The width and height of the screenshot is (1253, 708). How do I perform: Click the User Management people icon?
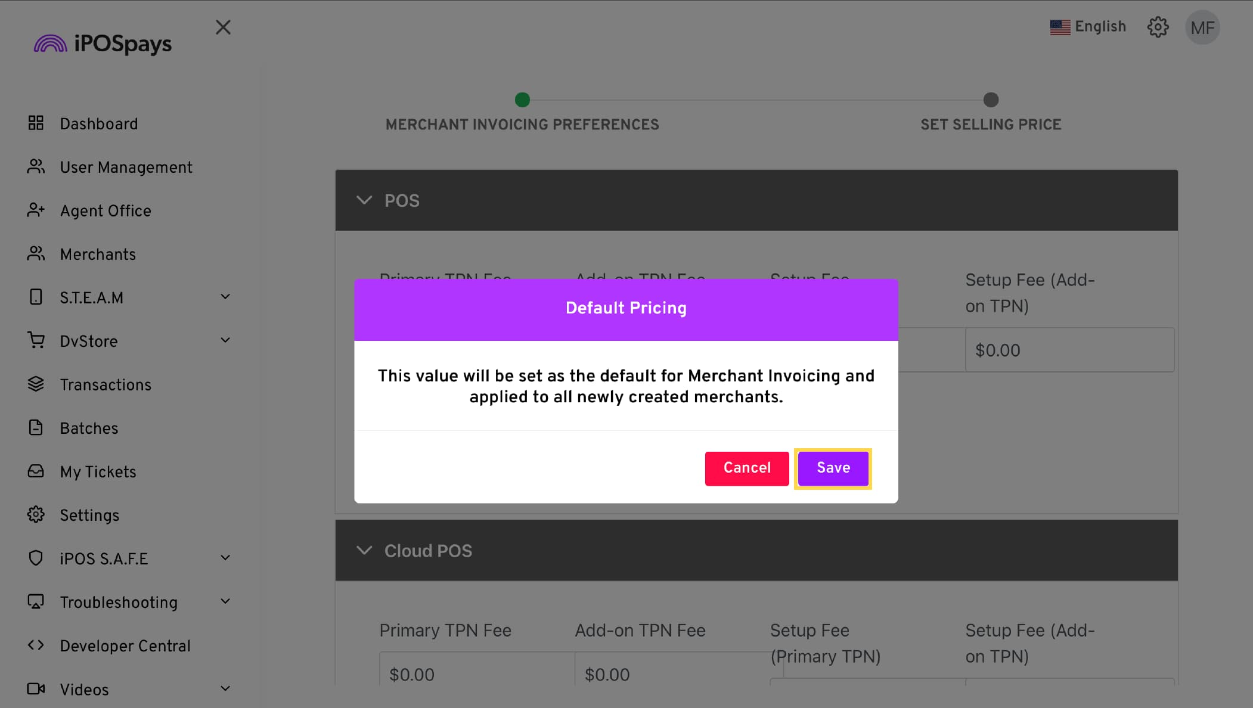point(36,167)
